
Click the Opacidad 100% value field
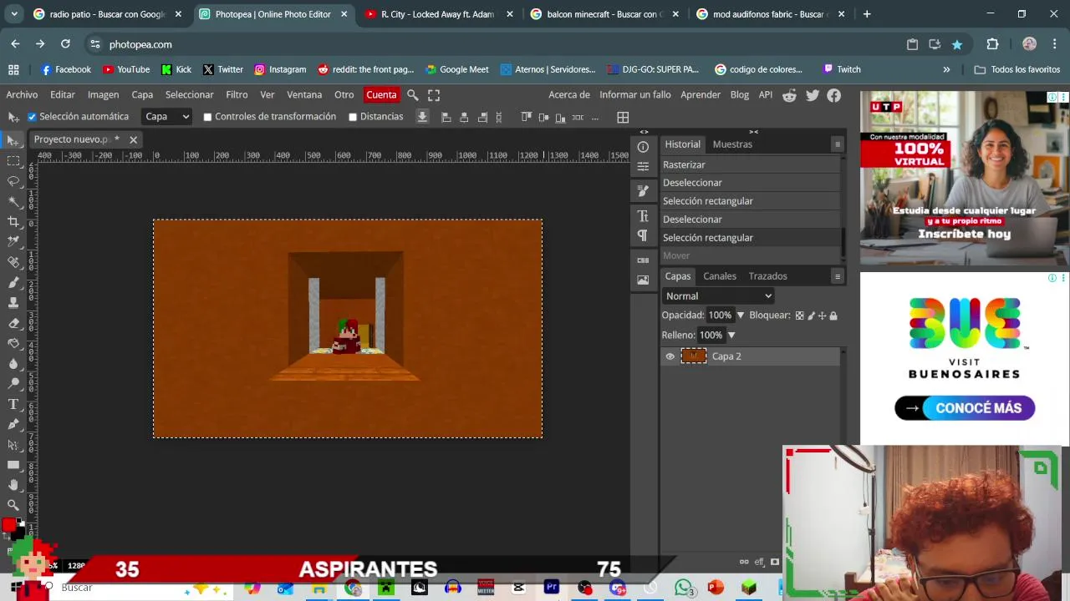(x=720, y=316)
